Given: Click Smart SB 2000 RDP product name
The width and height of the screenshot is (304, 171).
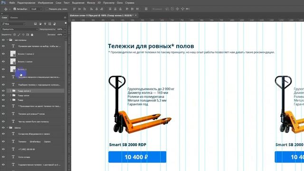Looking at the screenshot, I should (128, 144).
